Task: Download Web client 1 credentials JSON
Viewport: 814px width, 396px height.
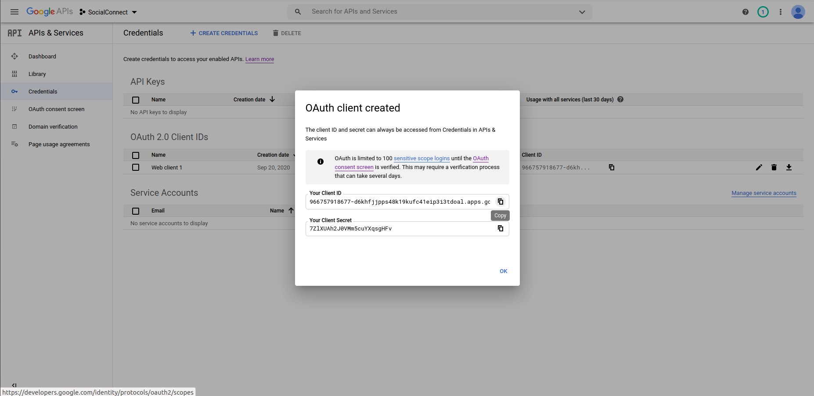Action: pos(789,167)
